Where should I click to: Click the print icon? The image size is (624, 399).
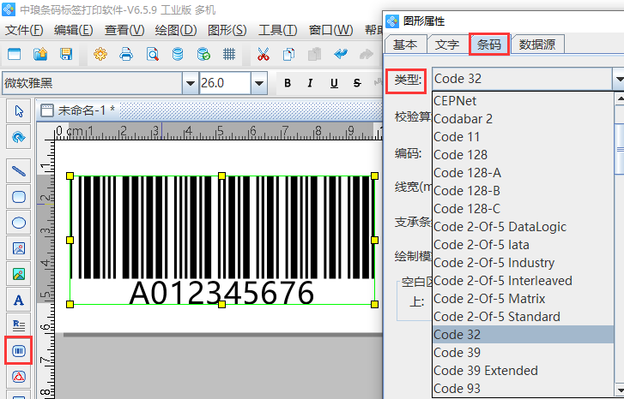(x=126, y=54)
